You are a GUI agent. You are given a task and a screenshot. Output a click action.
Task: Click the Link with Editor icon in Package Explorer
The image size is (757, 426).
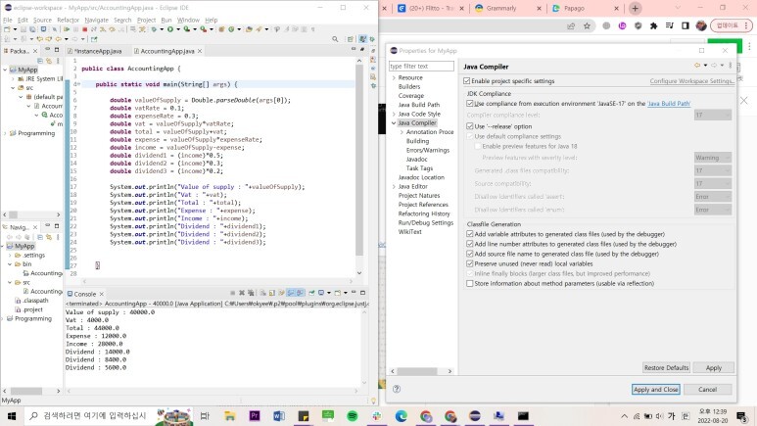49,61
